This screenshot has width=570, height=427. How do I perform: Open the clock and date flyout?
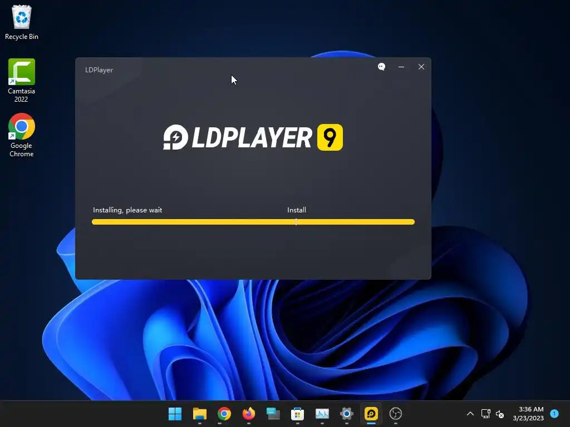[x=529, y=414]
